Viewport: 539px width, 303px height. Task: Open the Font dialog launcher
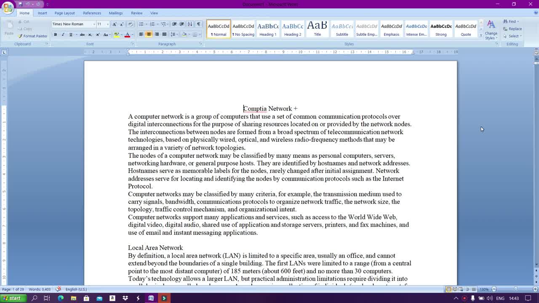coord(132,44)
